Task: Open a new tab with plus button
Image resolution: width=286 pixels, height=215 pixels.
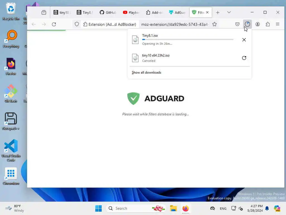Action: pos(218,12)
